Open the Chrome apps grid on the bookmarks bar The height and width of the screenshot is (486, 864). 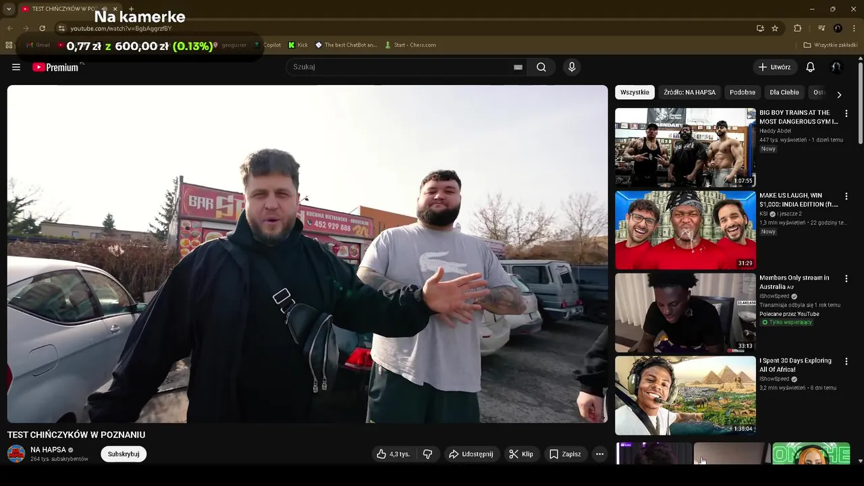9,45
